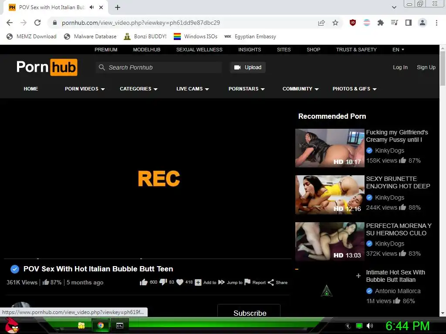
Task: Focus the site search input field
Action: (x=159, y=67)
